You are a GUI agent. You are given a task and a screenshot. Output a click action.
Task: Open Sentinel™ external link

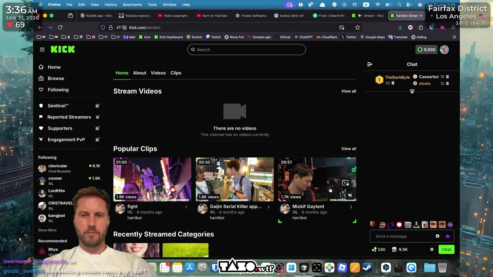pyautogui.click(x=69, y=106)
